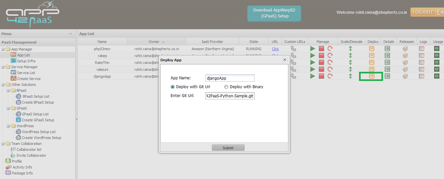The image size is (444, 179).
Task: Open Logs icon for rakep
Action: click(422, 55)
